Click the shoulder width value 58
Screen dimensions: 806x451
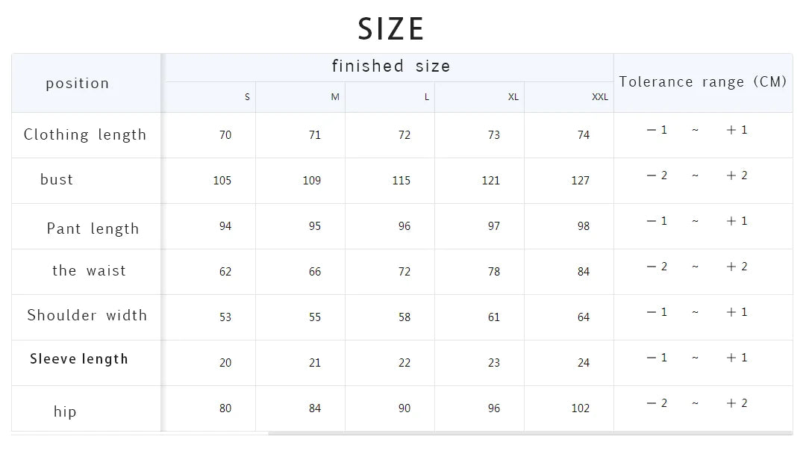point(404,317)
